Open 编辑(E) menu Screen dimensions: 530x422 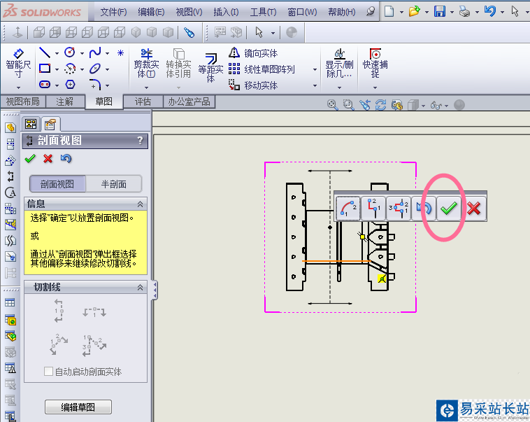[x=151, y=12]
